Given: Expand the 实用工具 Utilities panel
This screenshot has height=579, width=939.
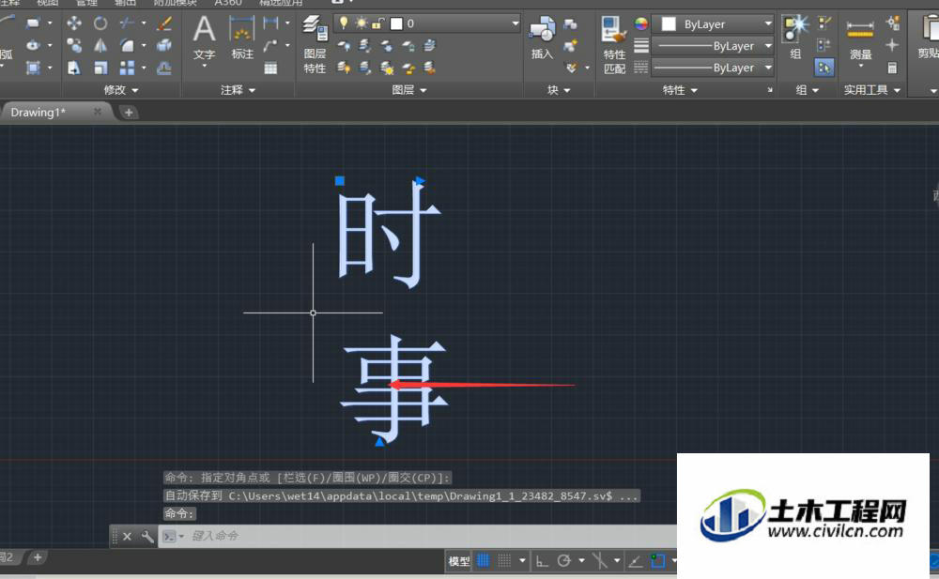Looking at the screenshot, I should click(872, 90).
